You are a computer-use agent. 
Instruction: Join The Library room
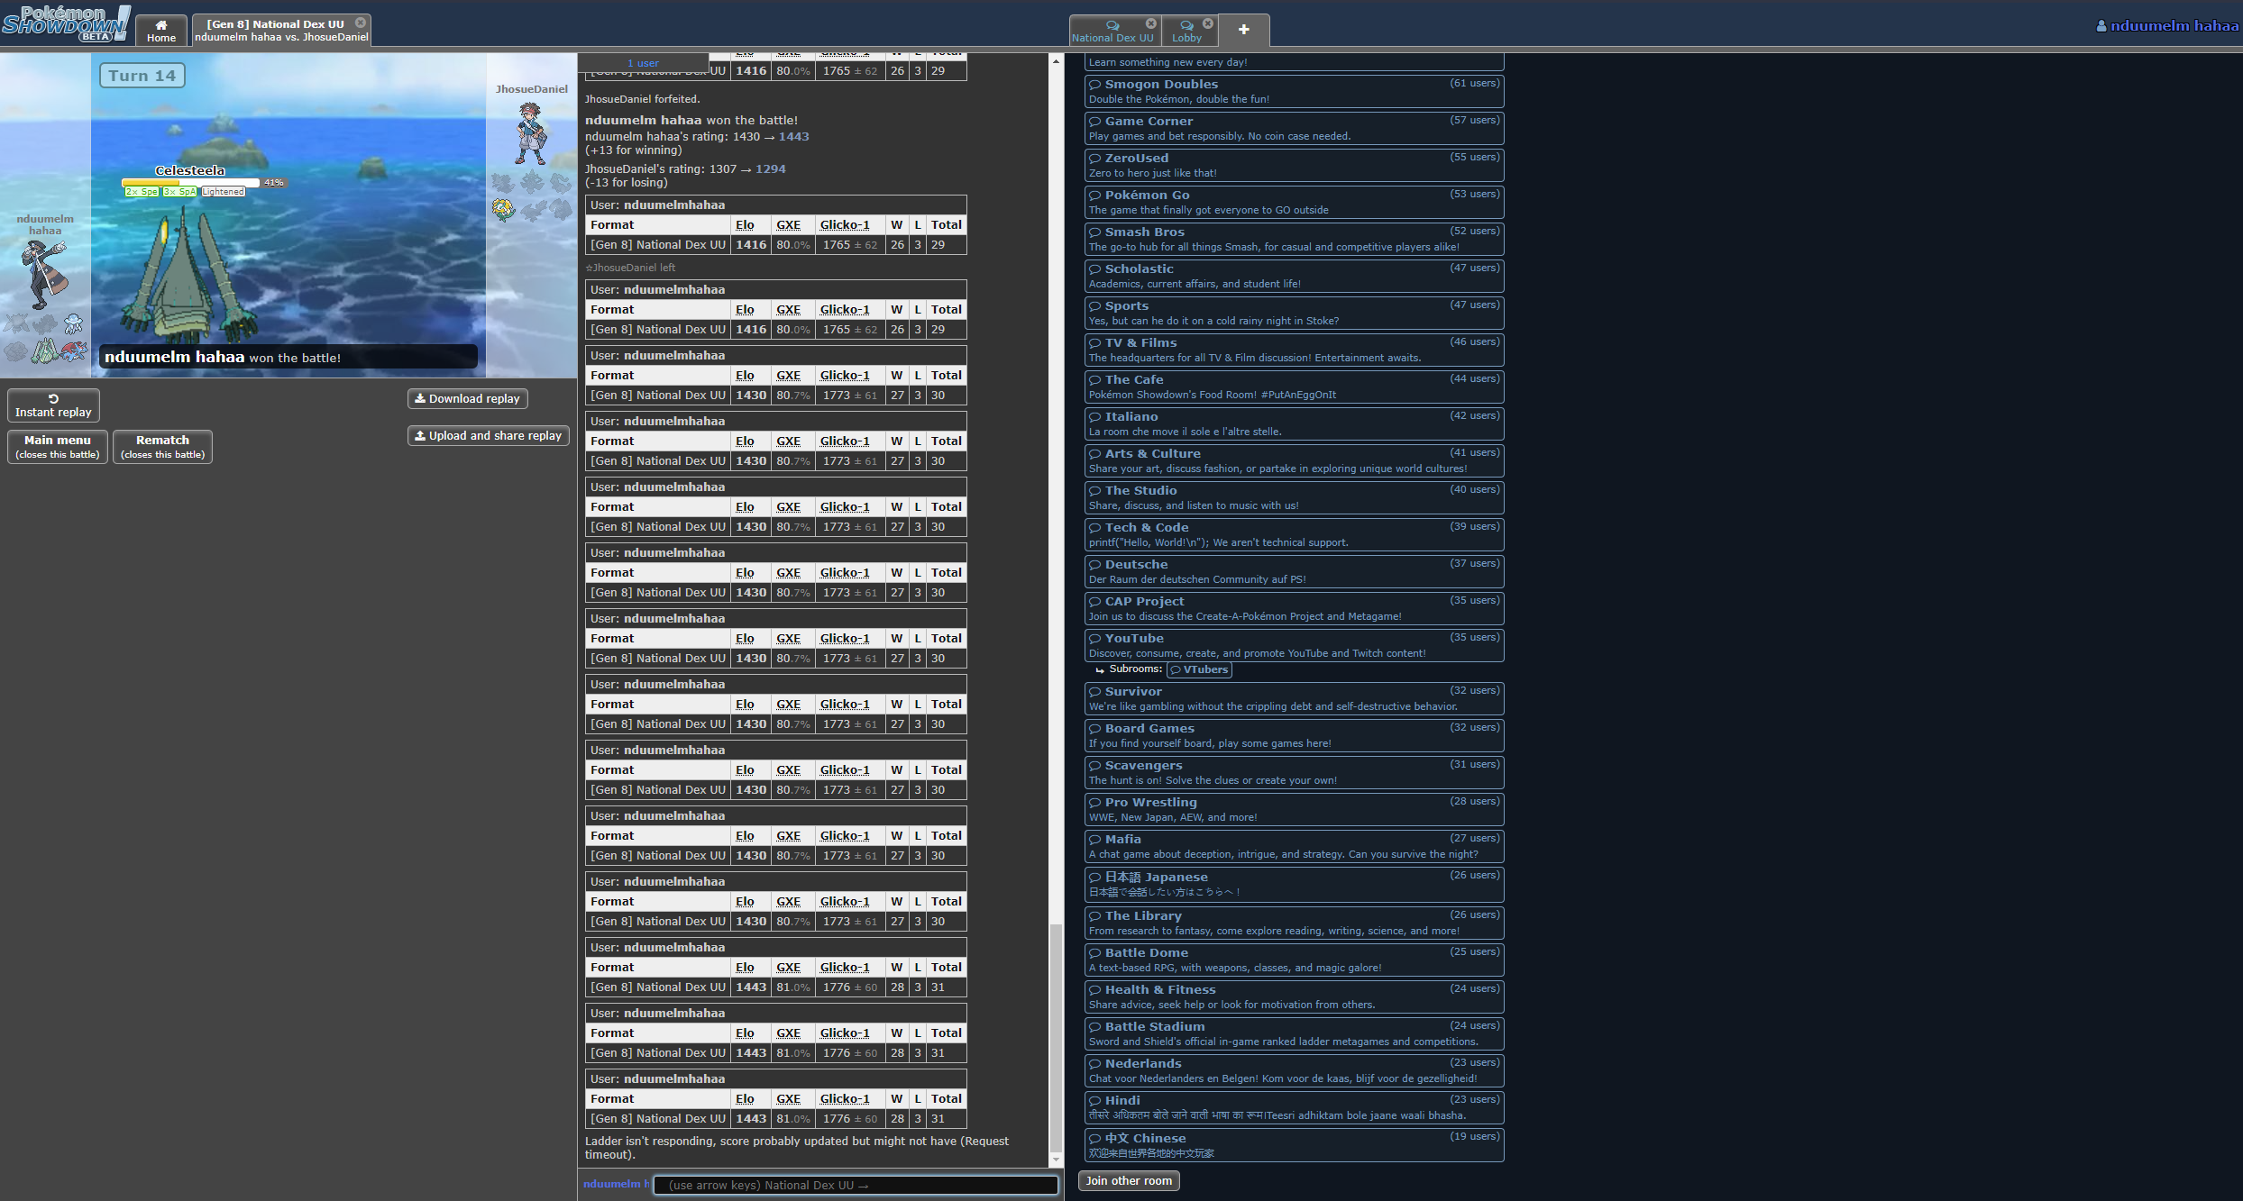[1294, 923]
